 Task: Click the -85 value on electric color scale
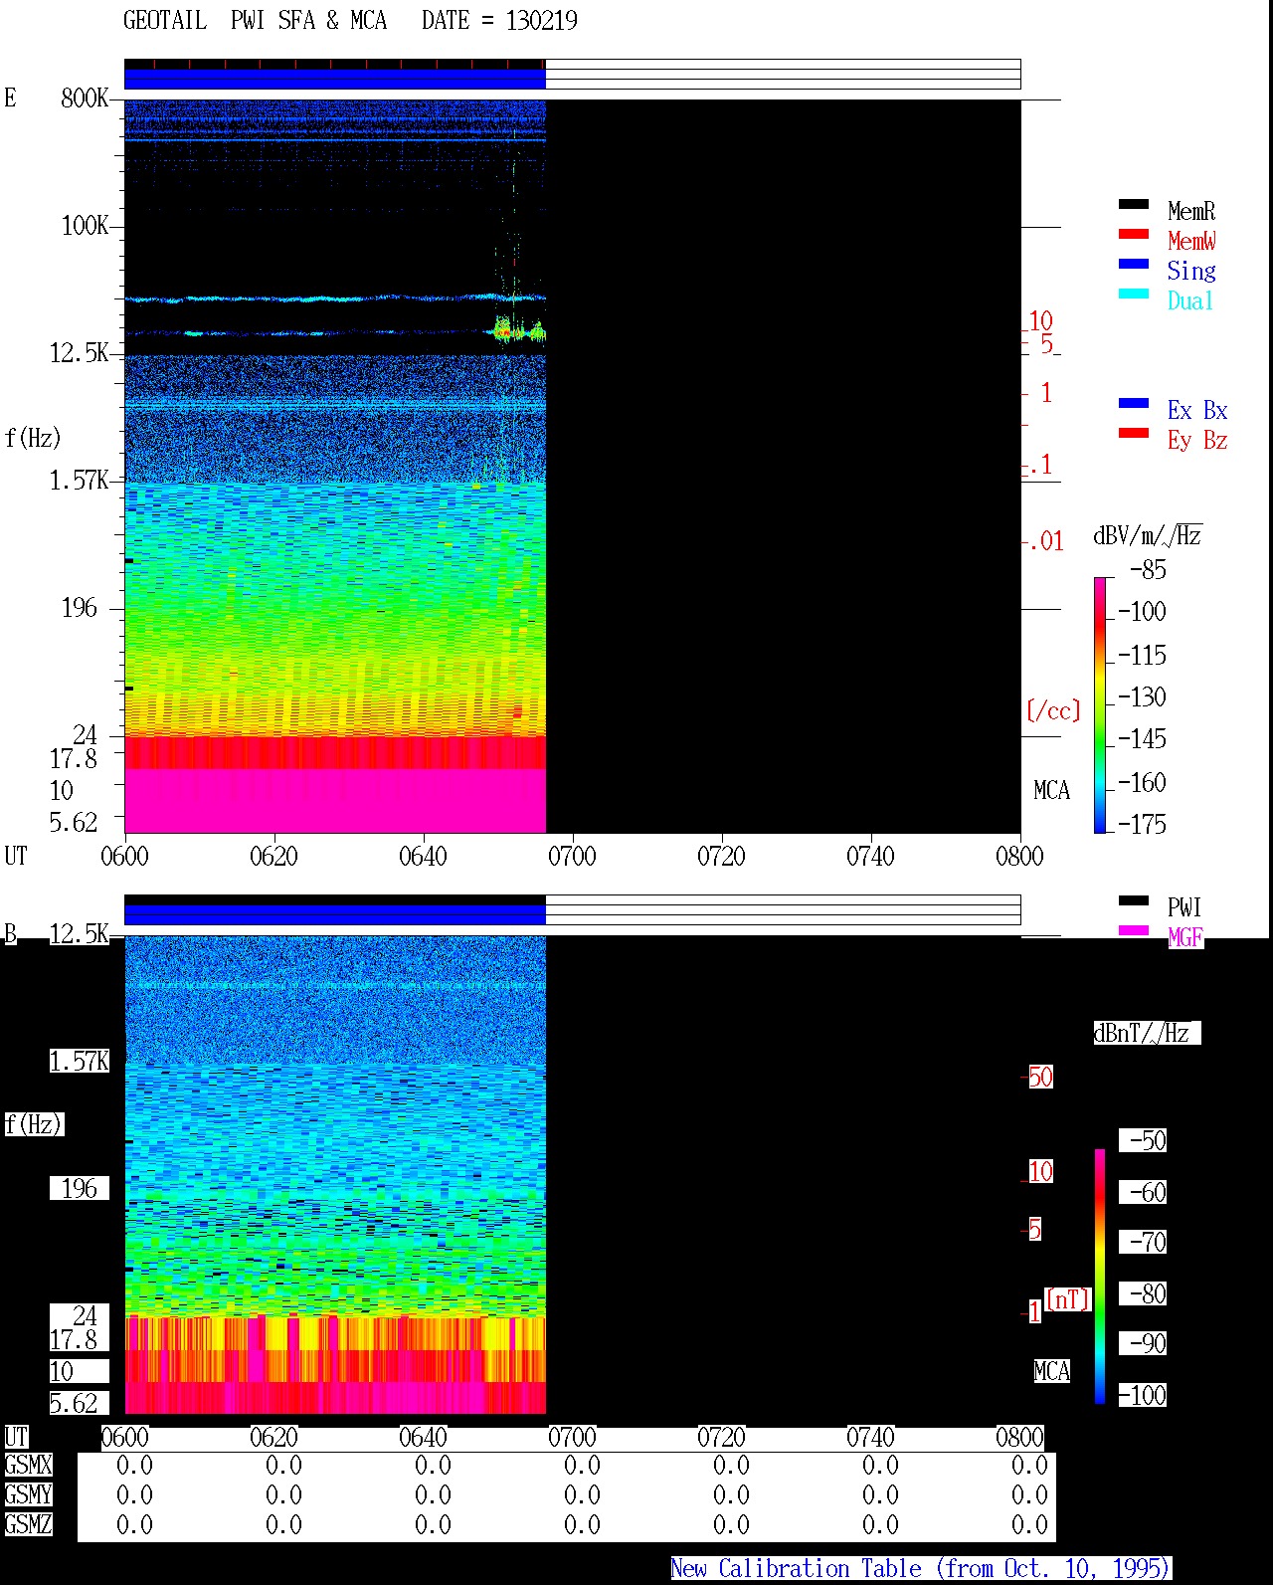click(1148, 569)
